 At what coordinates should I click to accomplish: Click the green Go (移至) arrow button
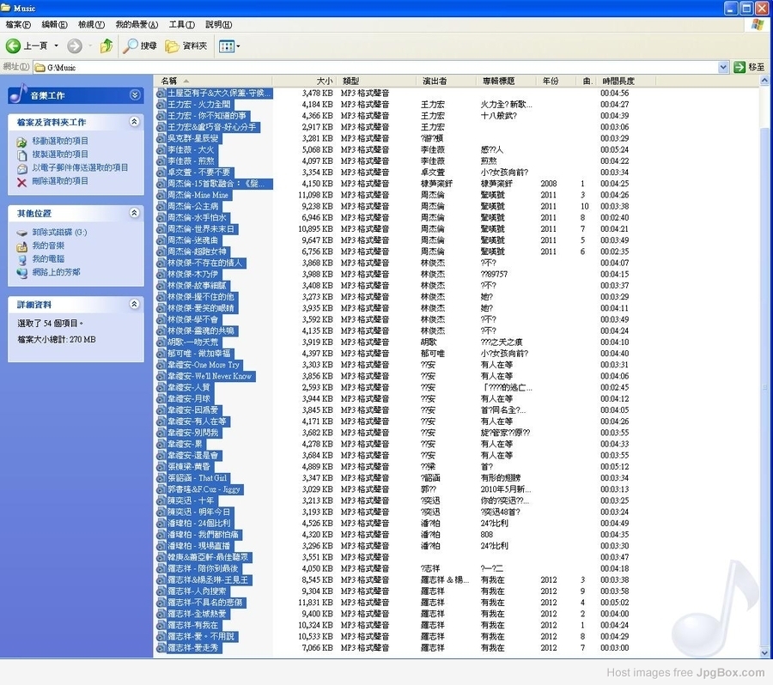click(x=740, y=67)
